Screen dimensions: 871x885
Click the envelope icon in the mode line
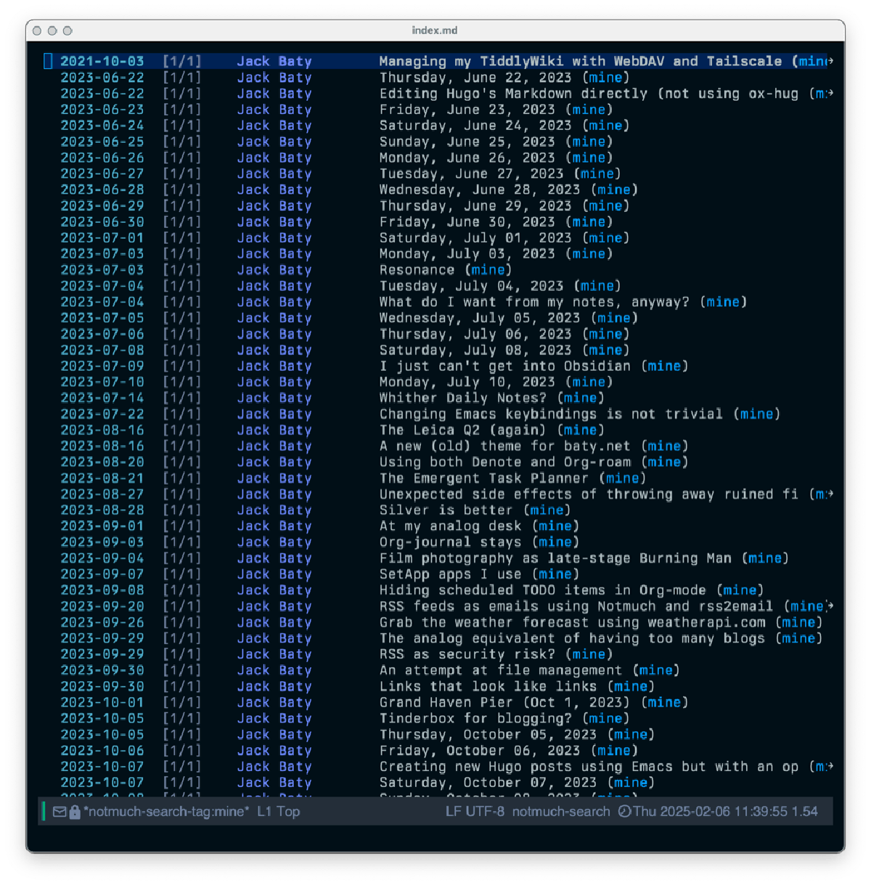(60, 812)
